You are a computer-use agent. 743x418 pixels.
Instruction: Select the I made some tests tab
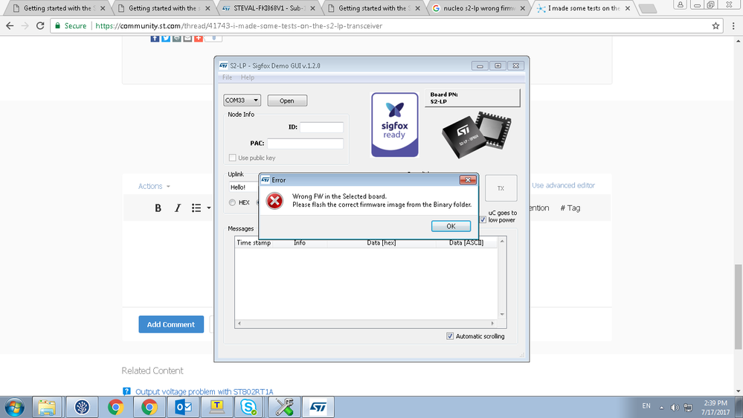pyautogui.click(x=584, y=8)
